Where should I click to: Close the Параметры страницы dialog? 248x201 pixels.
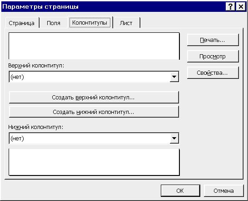click(x=241, y=7)
